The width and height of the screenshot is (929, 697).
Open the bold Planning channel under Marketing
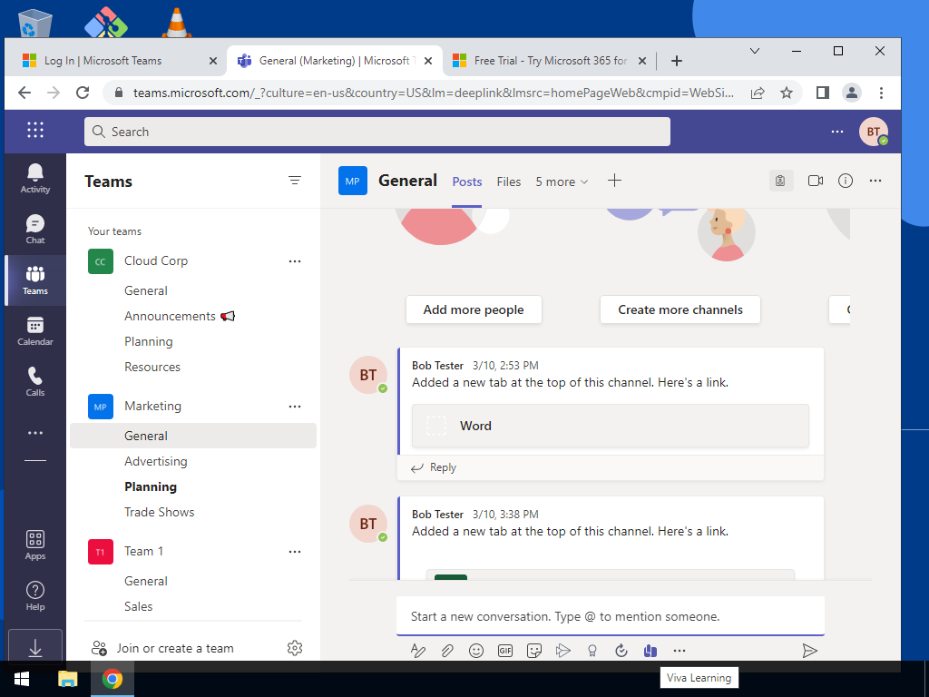tap(151, 486)
